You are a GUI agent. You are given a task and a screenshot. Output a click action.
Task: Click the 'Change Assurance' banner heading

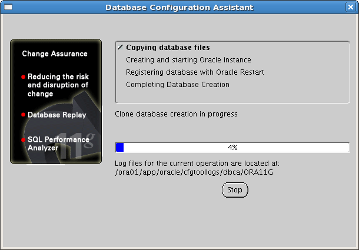(x=55, y=54)
